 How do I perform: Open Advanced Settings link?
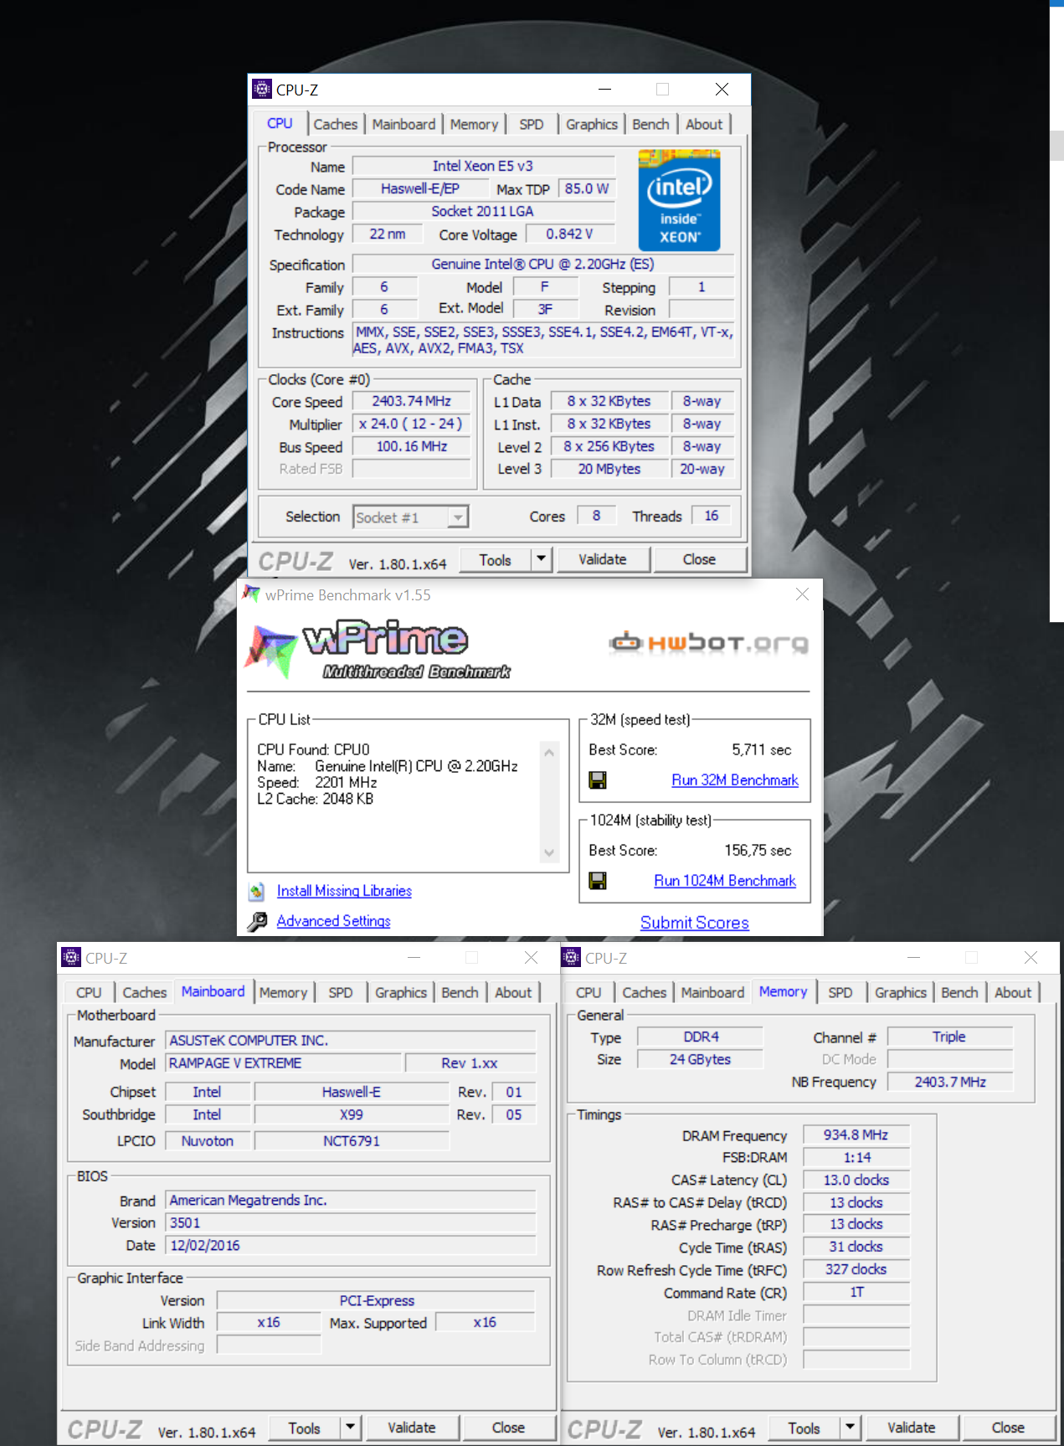click(333, 921)
